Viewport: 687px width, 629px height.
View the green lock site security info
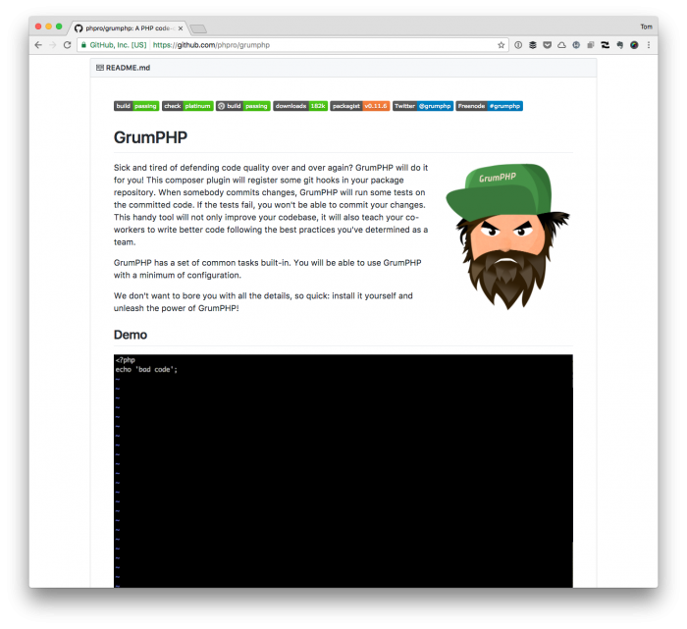[83, 45]
